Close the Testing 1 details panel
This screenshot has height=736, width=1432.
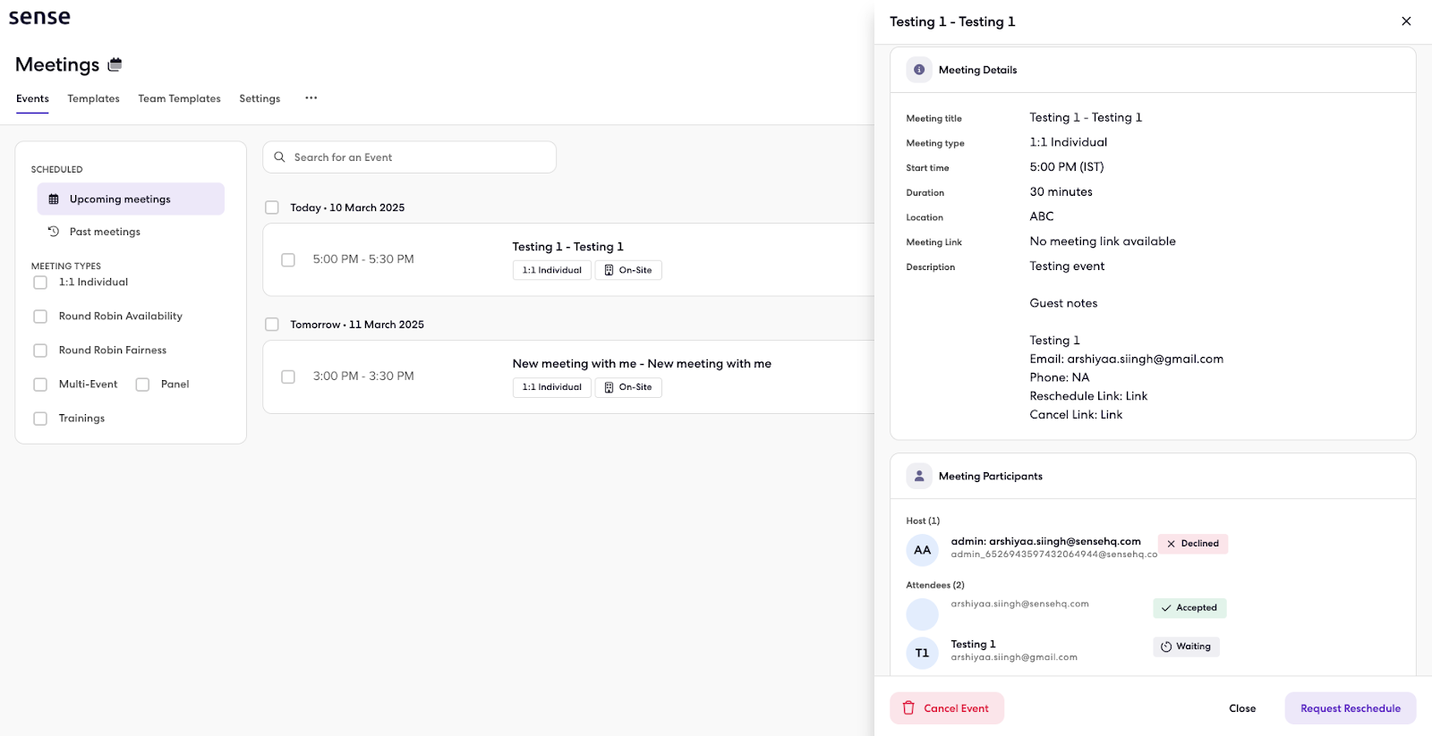(x=1406, y=21)
